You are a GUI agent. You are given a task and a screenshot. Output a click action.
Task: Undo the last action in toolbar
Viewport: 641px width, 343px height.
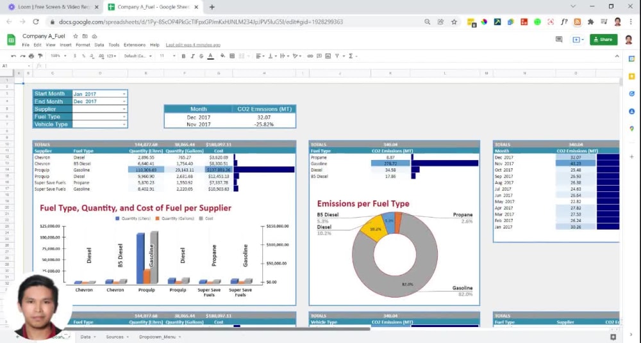point(13,56)
